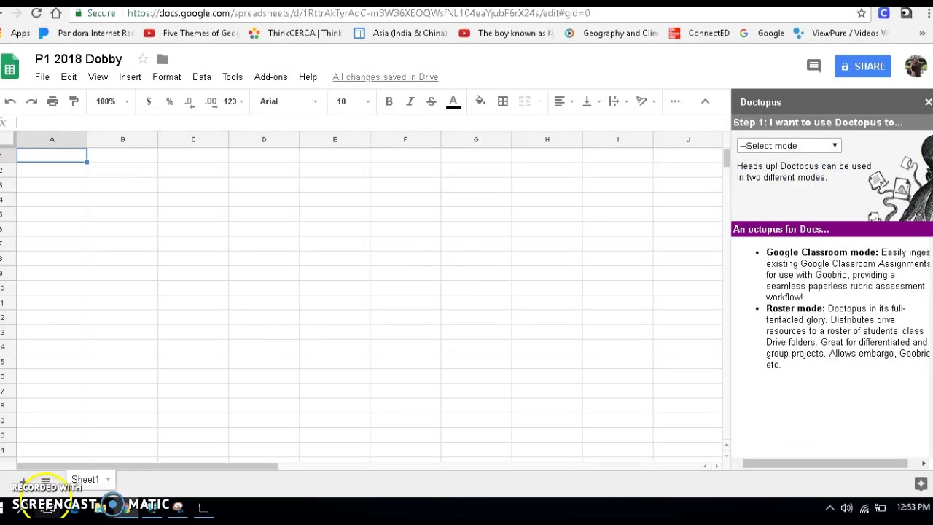The height and width of the screenshot is (525, 933).
Task: Select column G header
Action: point(476,139)
